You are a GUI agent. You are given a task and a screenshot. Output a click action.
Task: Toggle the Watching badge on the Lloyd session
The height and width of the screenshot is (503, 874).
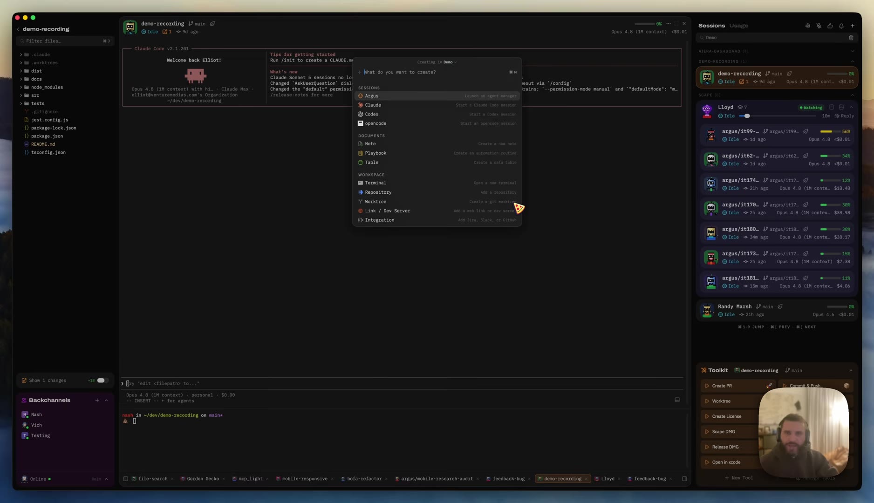coord(811,108)
